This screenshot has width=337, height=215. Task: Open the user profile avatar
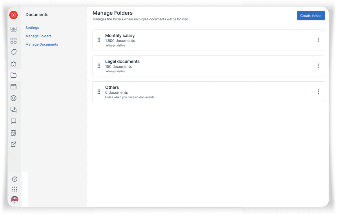click(x=14, y=200)
